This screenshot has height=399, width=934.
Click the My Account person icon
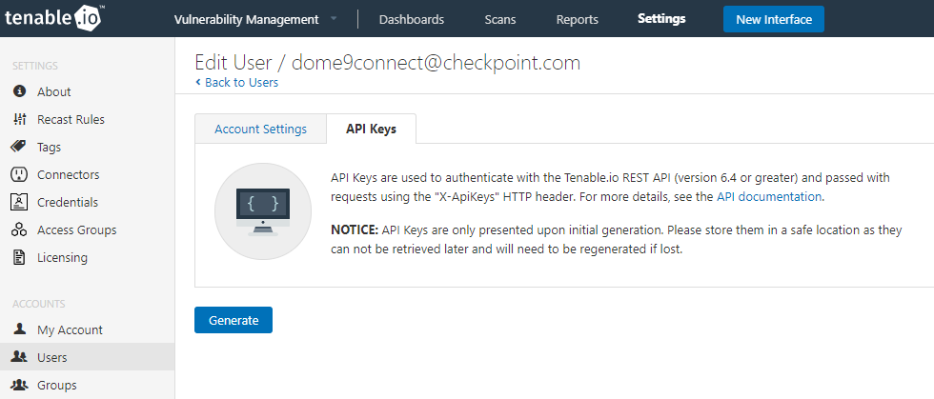(20, 329)
